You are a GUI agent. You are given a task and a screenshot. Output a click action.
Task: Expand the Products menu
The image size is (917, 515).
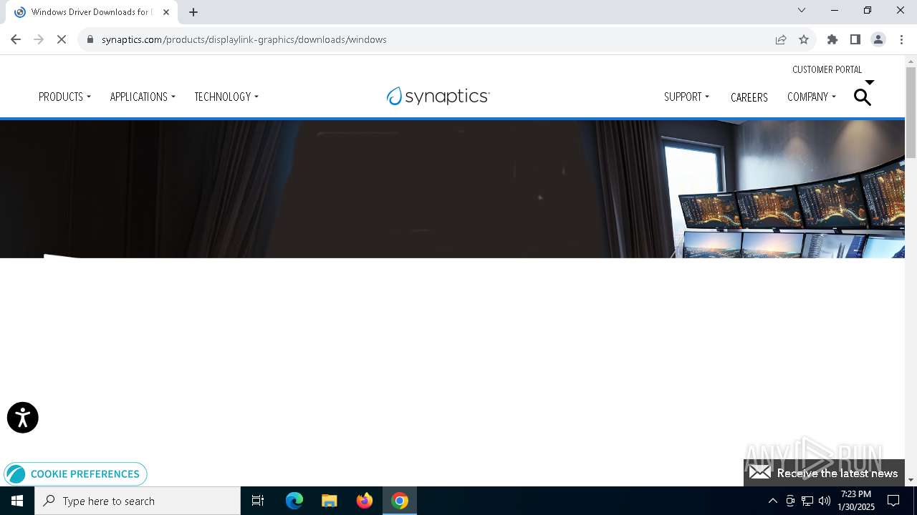coord(64,97)
